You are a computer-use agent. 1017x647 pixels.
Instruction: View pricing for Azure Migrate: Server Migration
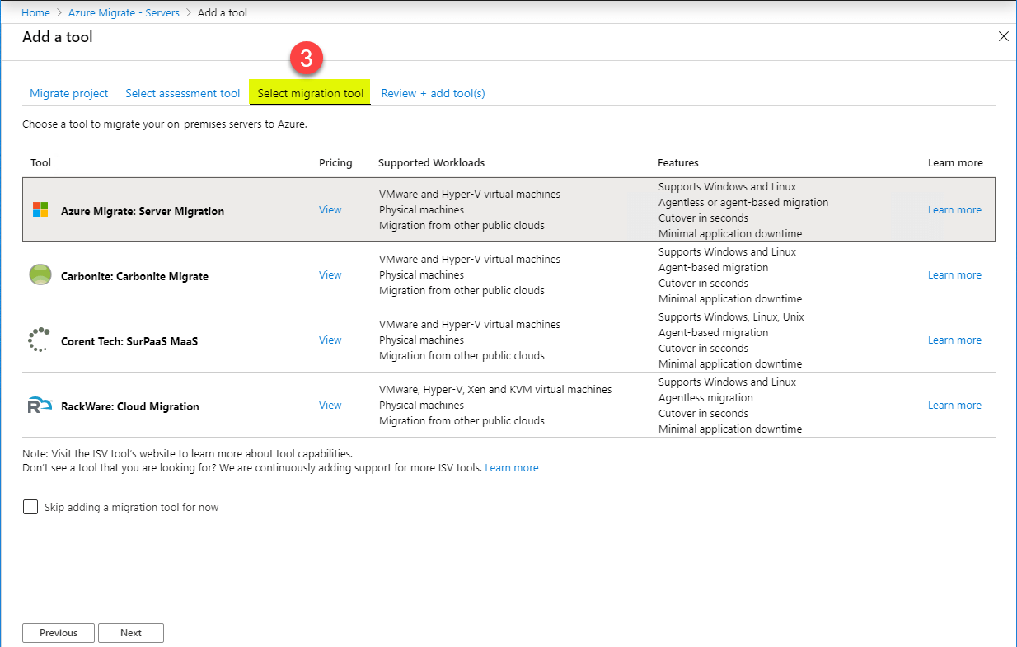330,210
